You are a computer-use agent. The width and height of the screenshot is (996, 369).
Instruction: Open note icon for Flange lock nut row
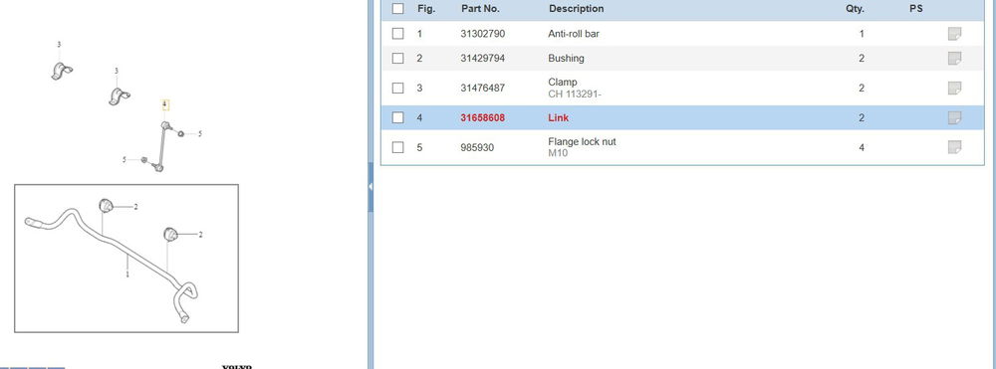[x=954, y=148]
